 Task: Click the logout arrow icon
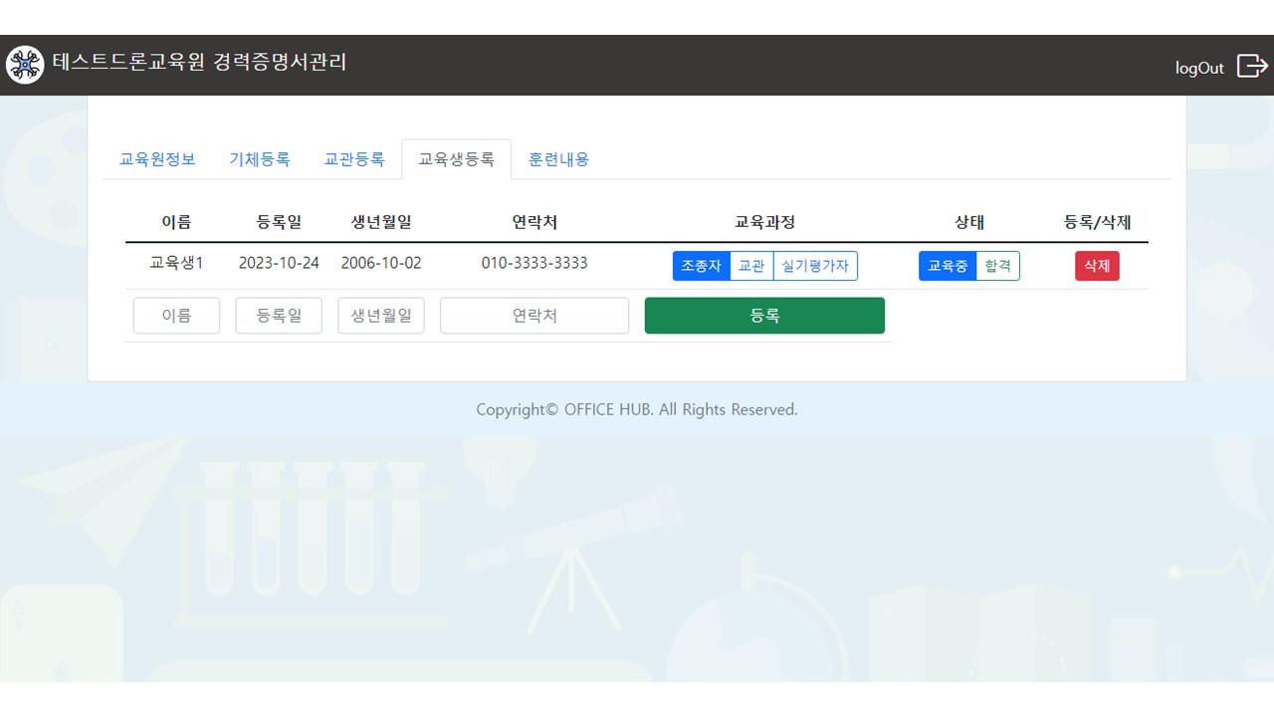(1251, 66)
